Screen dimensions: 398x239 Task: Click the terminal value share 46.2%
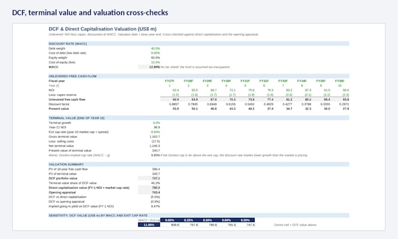click(x=155, y=183)
